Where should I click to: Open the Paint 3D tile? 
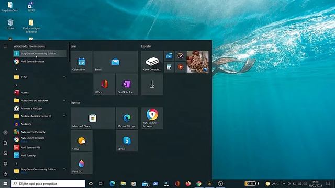coord(82,163)
